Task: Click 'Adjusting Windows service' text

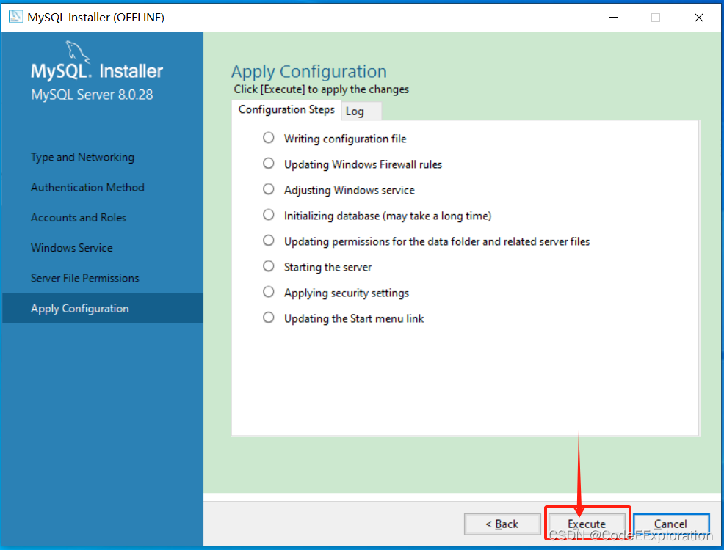Action: [349, 190]
